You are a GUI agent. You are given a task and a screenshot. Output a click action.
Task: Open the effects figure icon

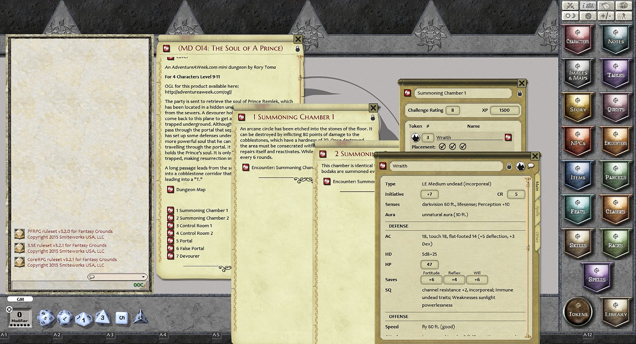point(624,16)
